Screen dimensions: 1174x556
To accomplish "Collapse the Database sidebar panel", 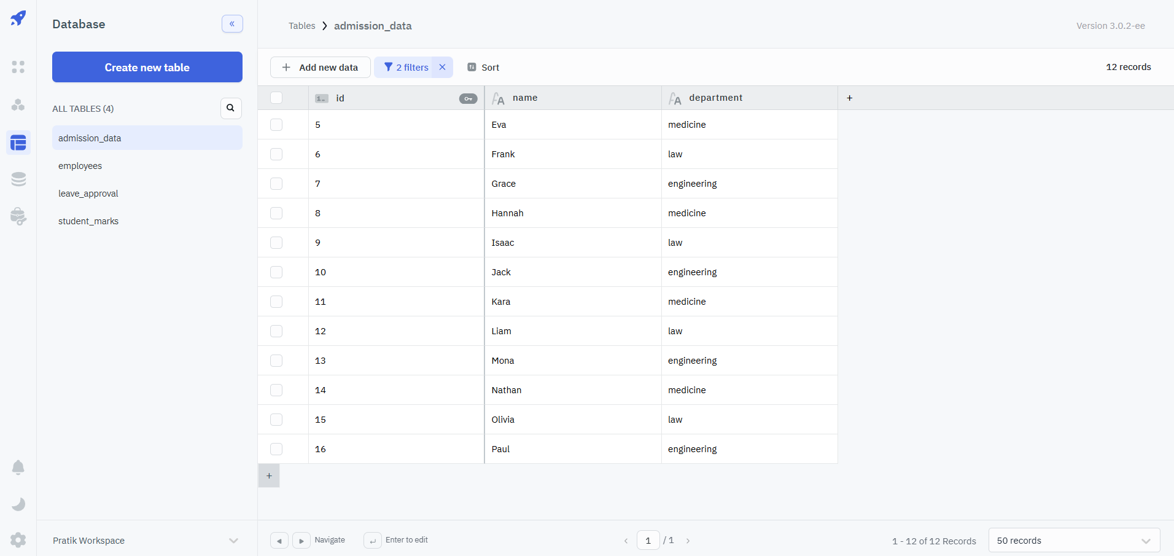I will 232,24.
